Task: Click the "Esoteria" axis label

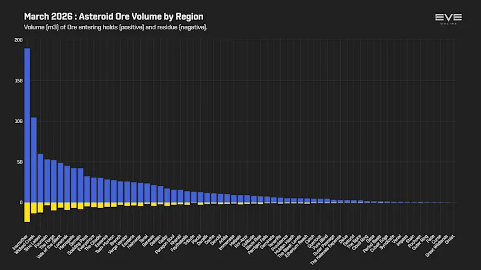Action: click(x=128, y=241)
